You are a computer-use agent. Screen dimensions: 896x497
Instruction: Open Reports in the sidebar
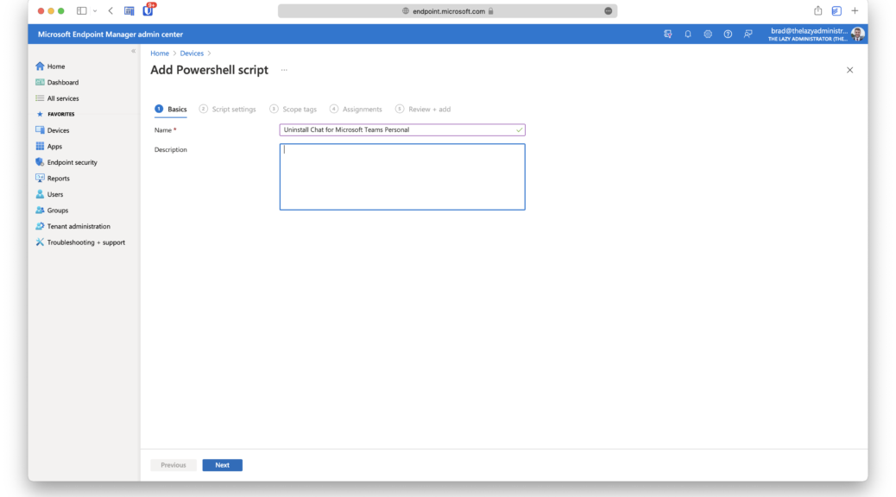click(x=53, y=179)
